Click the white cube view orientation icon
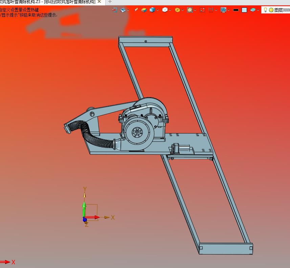The image size is (290, 268). click(165, 10)
